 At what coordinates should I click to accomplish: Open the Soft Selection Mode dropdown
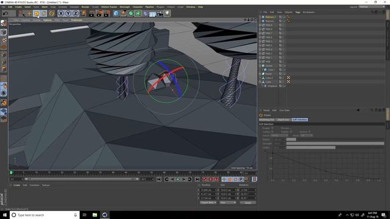(x=307, y=135)
